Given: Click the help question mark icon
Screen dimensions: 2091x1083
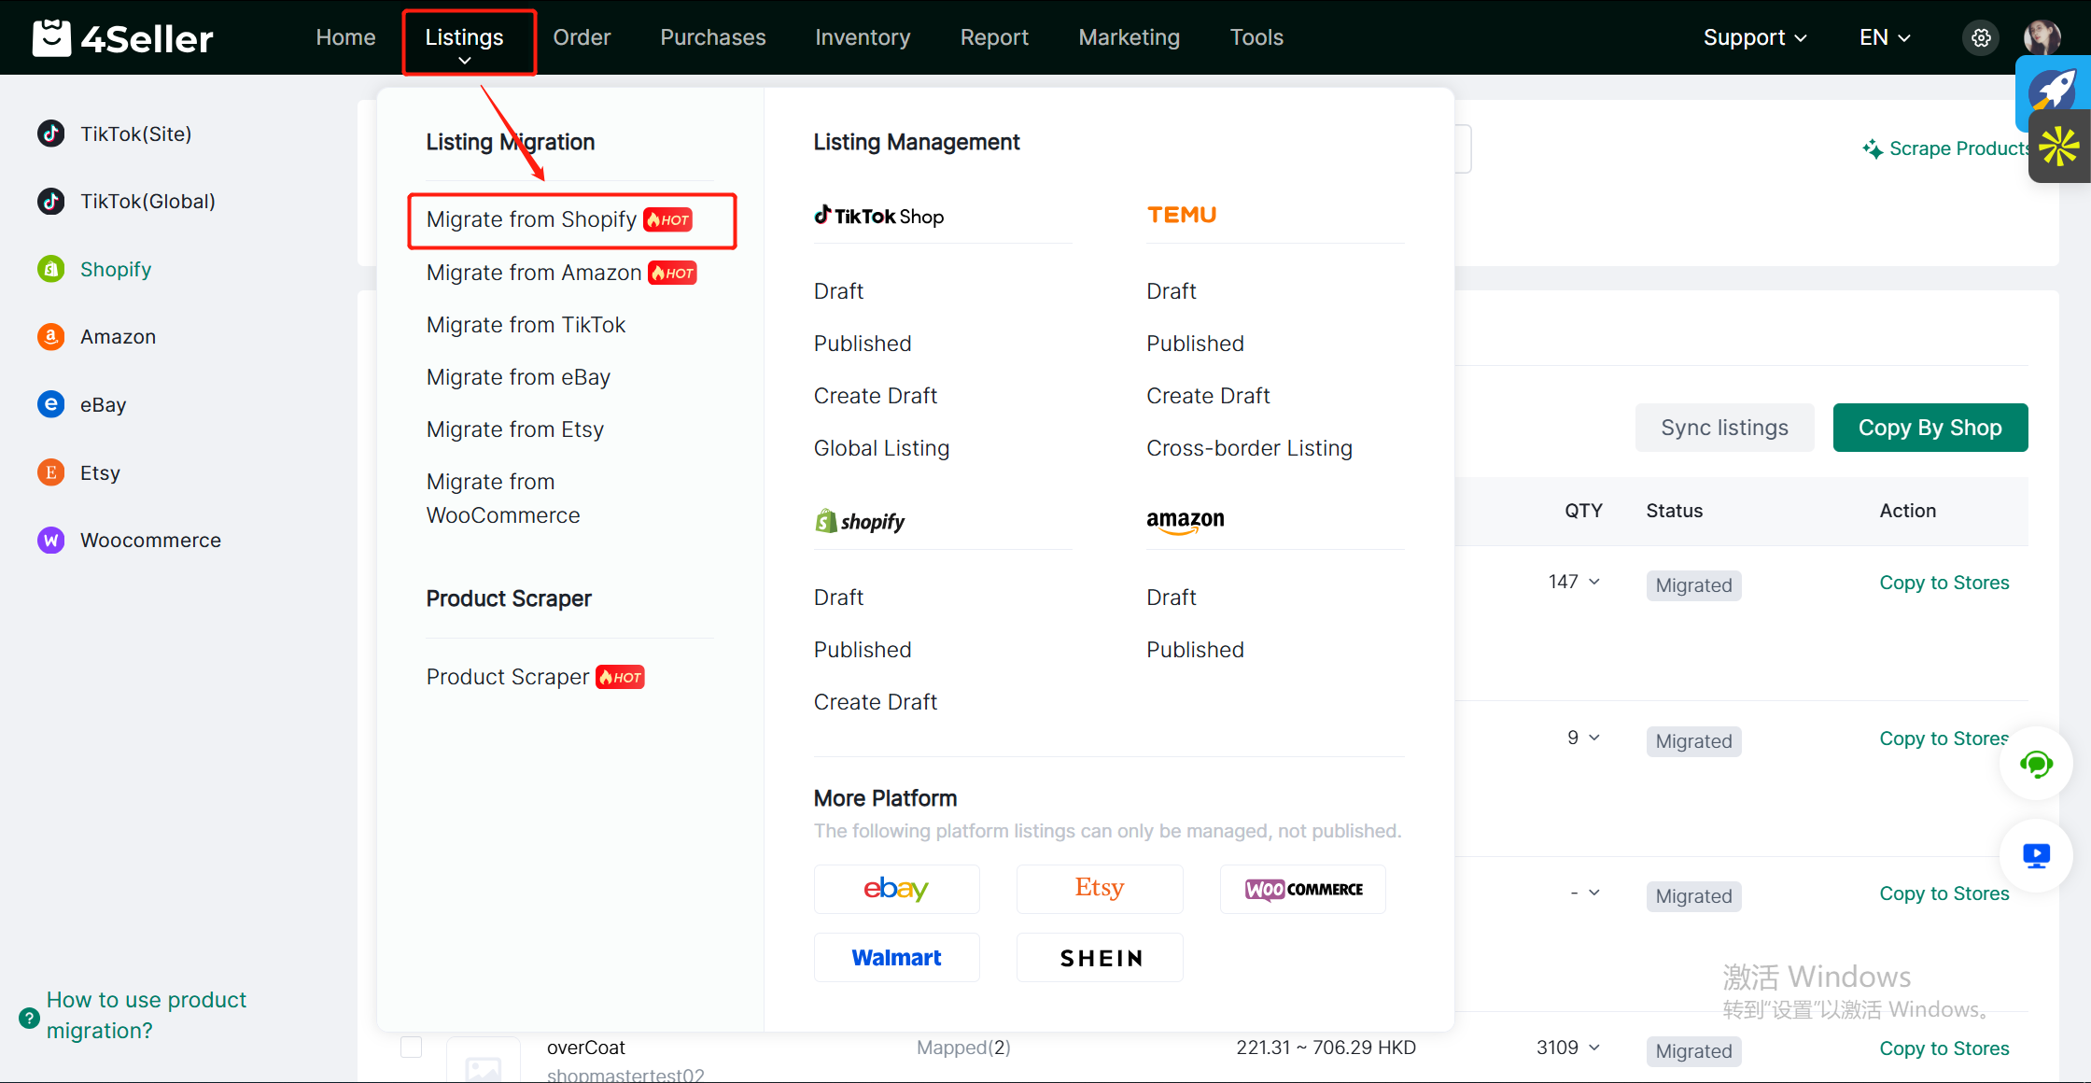Looking at the screenshot, I should pos(29,1017).
